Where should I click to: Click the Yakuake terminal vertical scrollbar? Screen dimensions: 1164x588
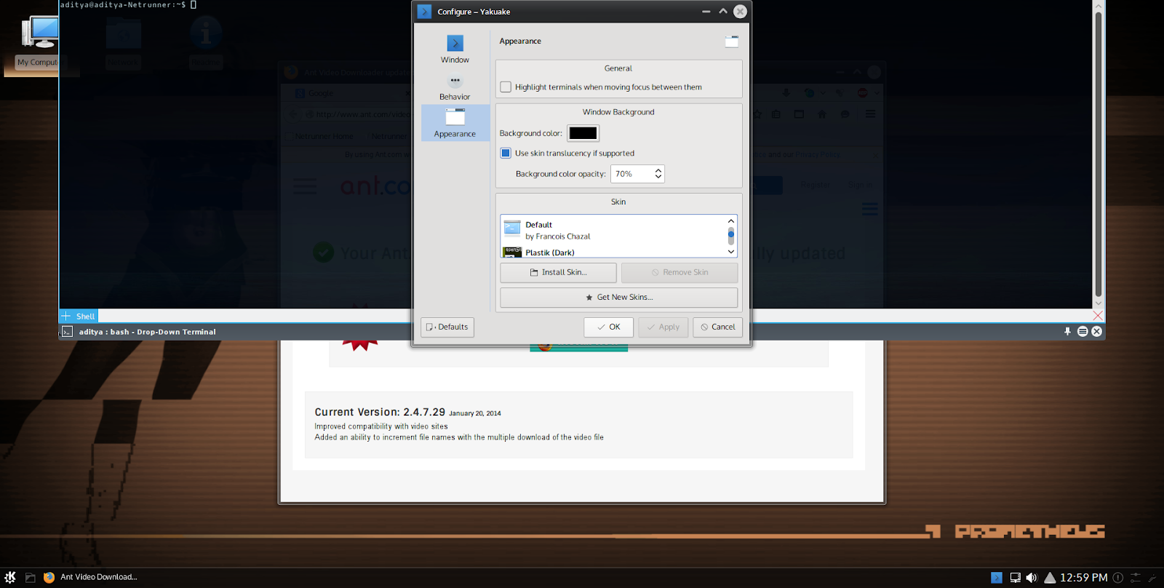click(1099, 153)
